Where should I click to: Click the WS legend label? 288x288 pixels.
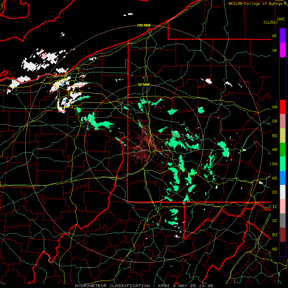275,178
